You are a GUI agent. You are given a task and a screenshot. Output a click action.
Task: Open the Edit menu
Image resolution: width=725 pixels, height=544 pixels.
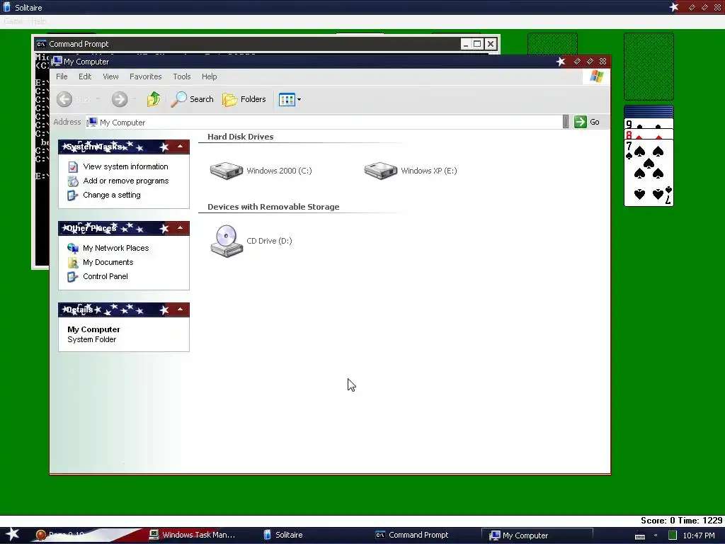[x=85, y=76]
